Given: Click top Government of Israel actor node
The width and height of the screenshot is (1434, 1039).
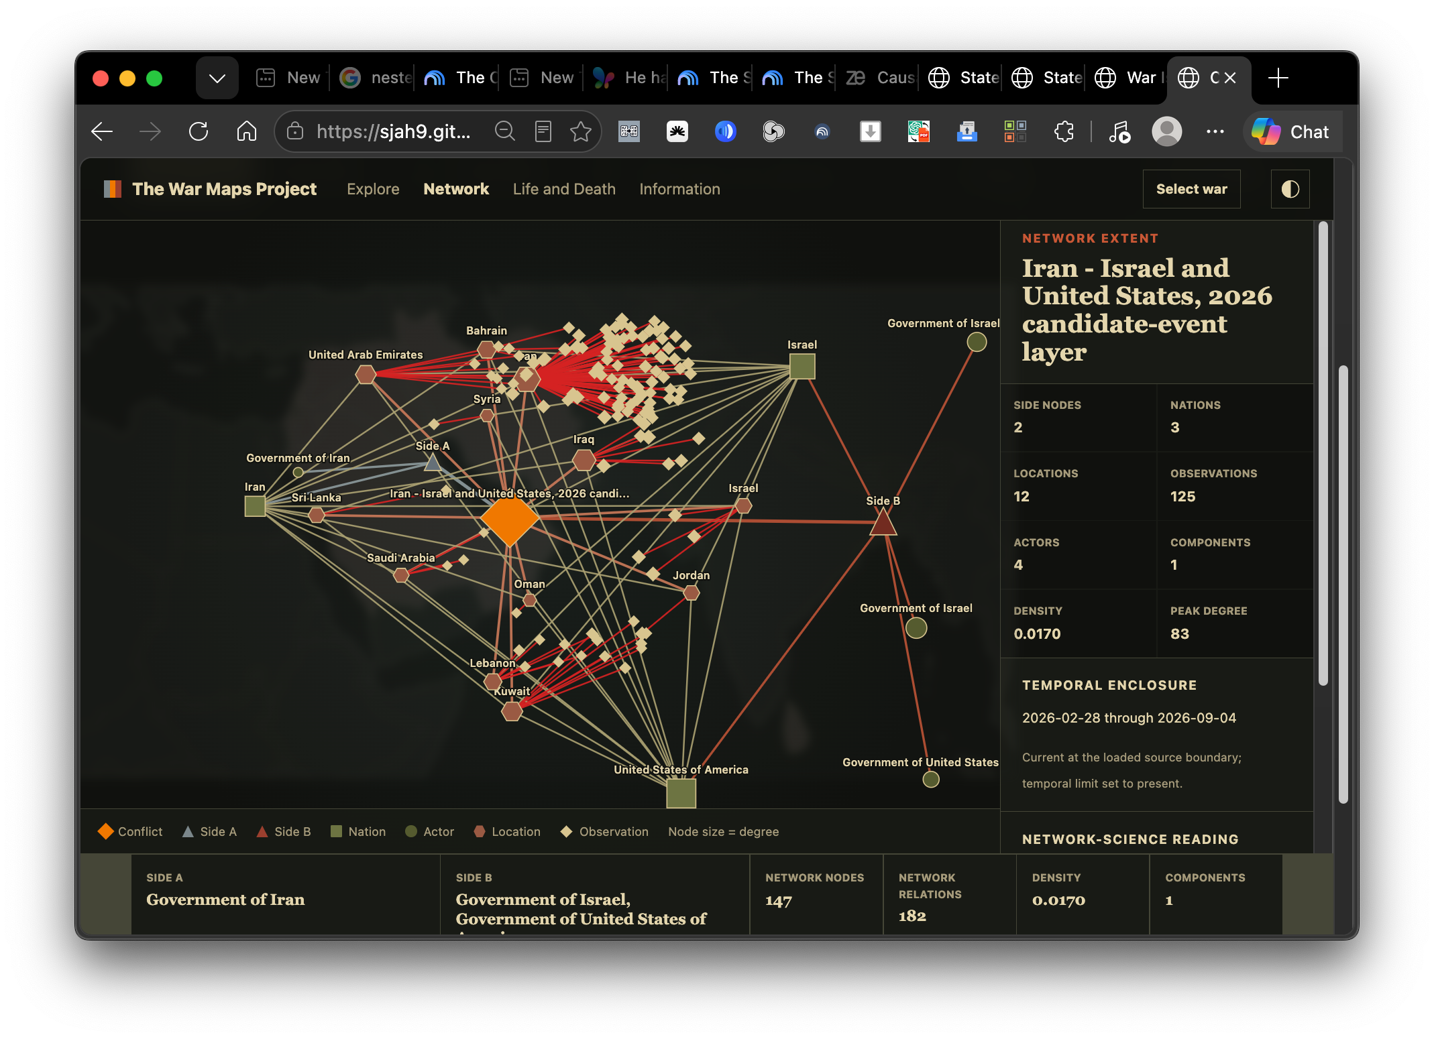Looking at the screenshot, I should [x=977, y=343].
